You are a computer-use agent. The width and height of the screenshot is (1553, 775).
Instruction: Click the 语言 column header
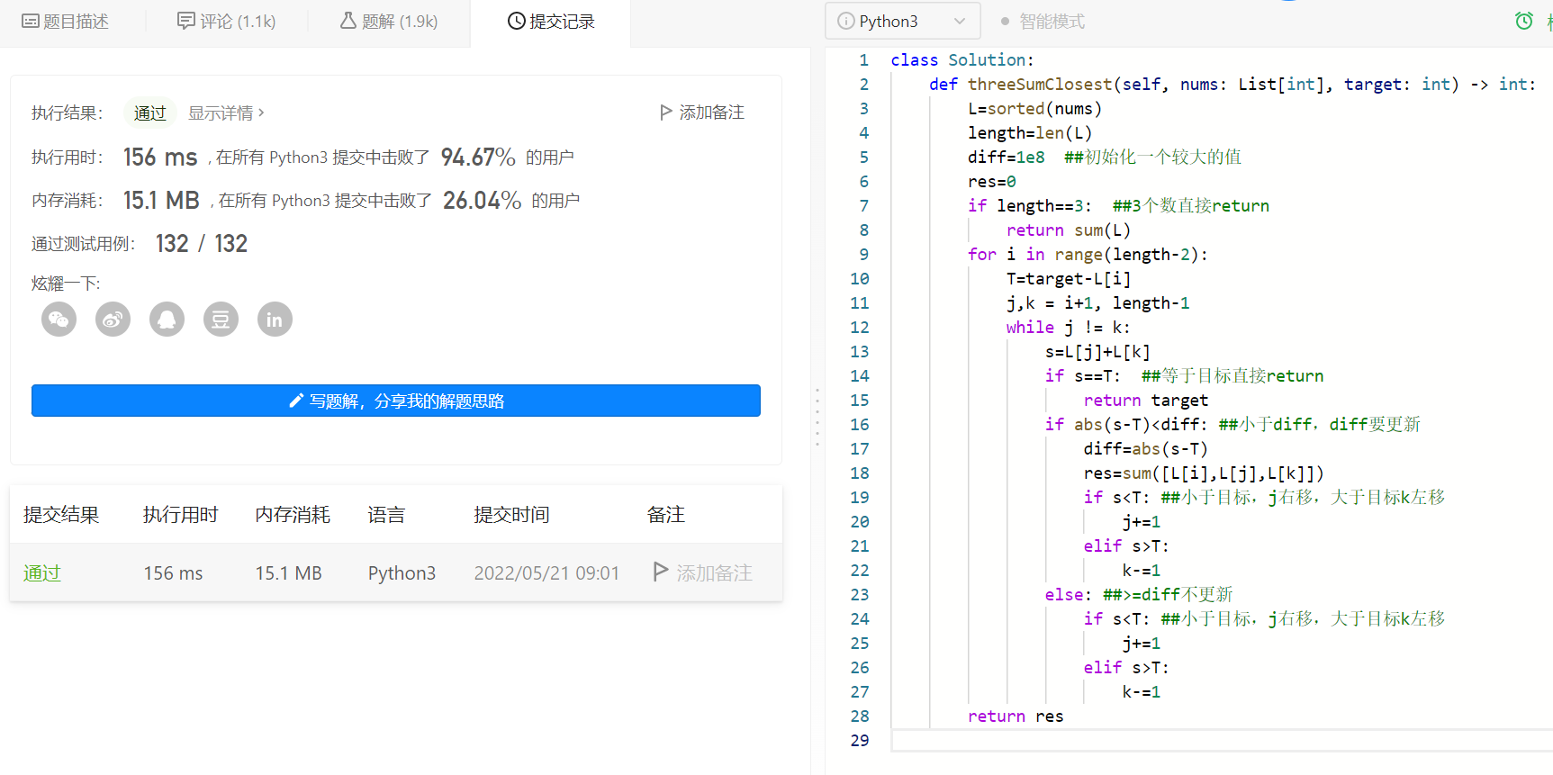pos(387,515)
